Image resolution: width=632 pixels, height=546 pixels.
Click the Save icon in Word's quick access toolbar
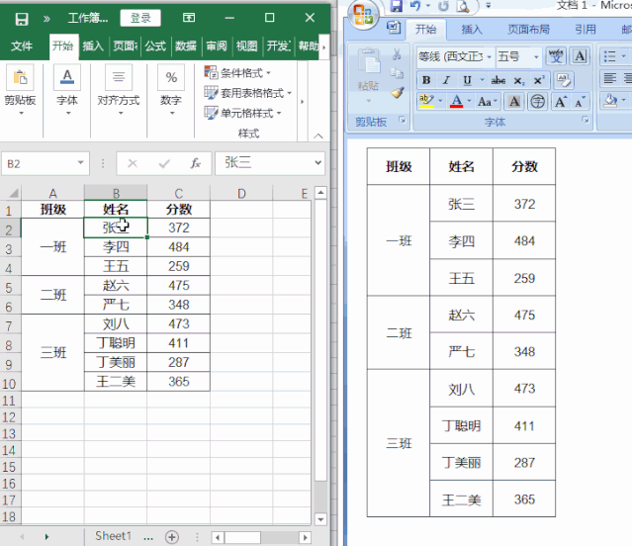pos(397,6)
